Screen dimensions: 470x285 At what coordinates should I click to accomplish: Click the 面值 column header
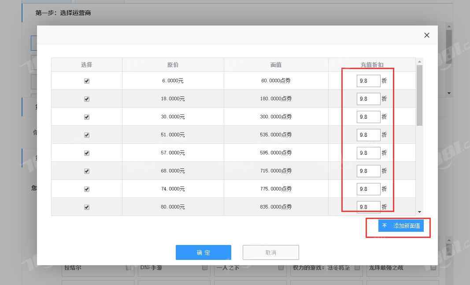pos(276,65)
